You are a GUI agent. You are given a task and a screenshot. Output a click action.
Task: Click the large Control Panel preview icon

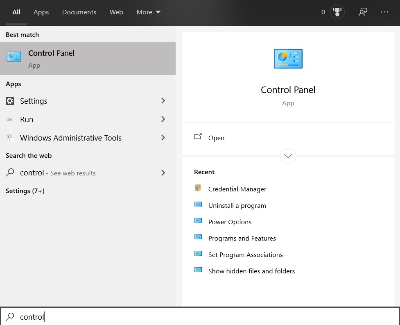288,59
